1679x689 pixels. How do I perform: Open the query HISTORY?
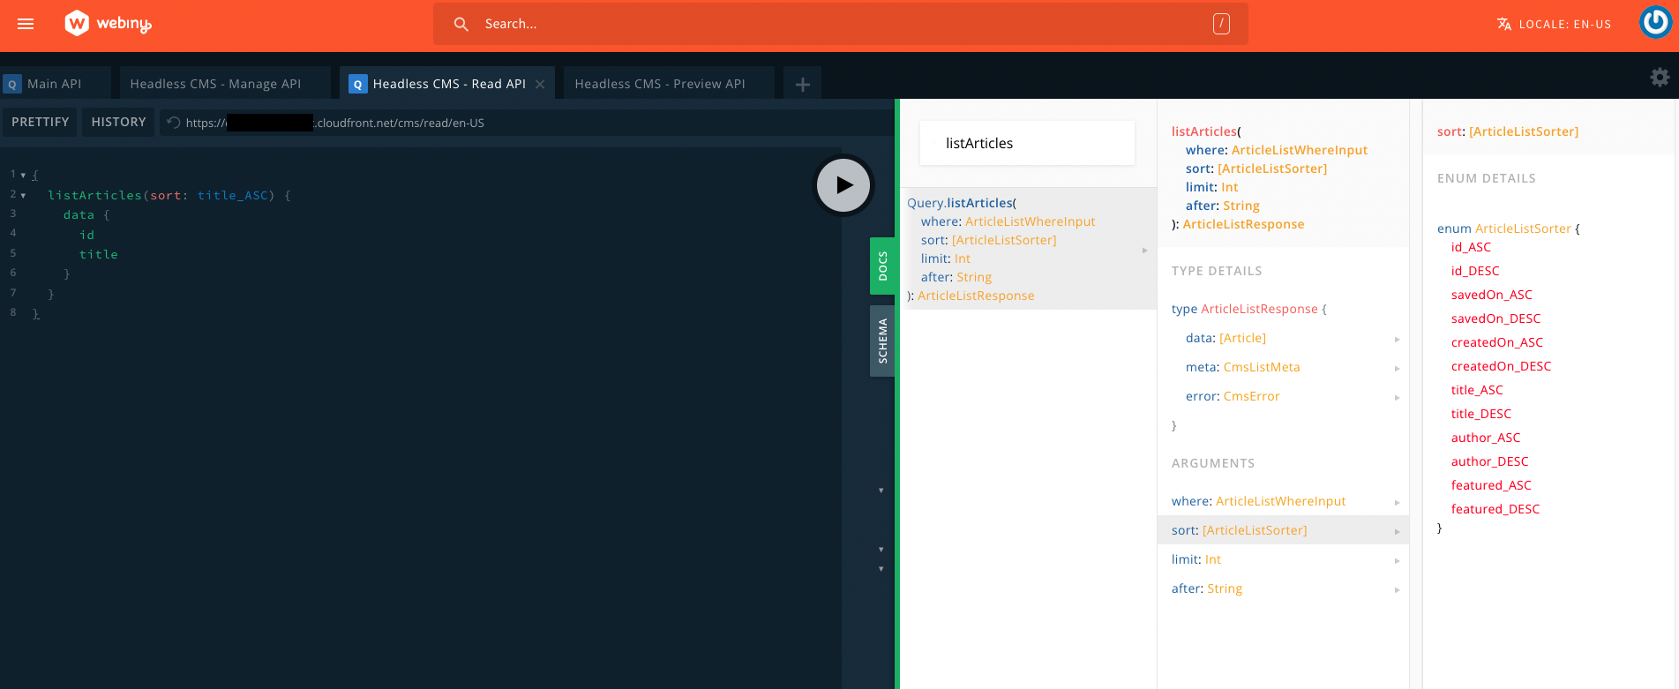click(118, 122)
